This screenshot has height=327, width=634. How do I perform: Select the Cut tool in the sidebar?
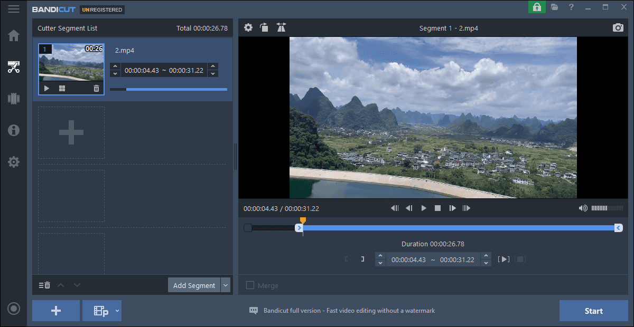coord(14,67)
